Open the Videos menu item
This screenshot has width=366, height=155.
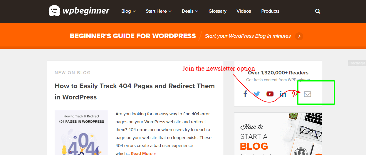(244, 11)
